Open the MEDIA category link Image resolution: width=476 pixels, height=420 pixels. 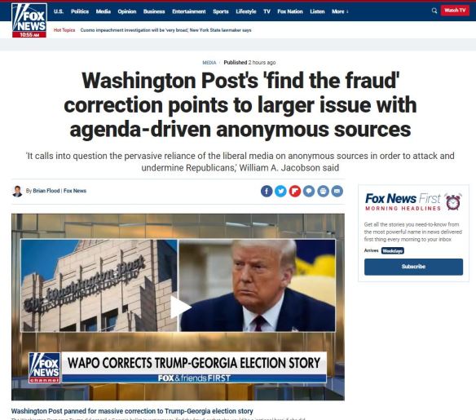[209, 63]
